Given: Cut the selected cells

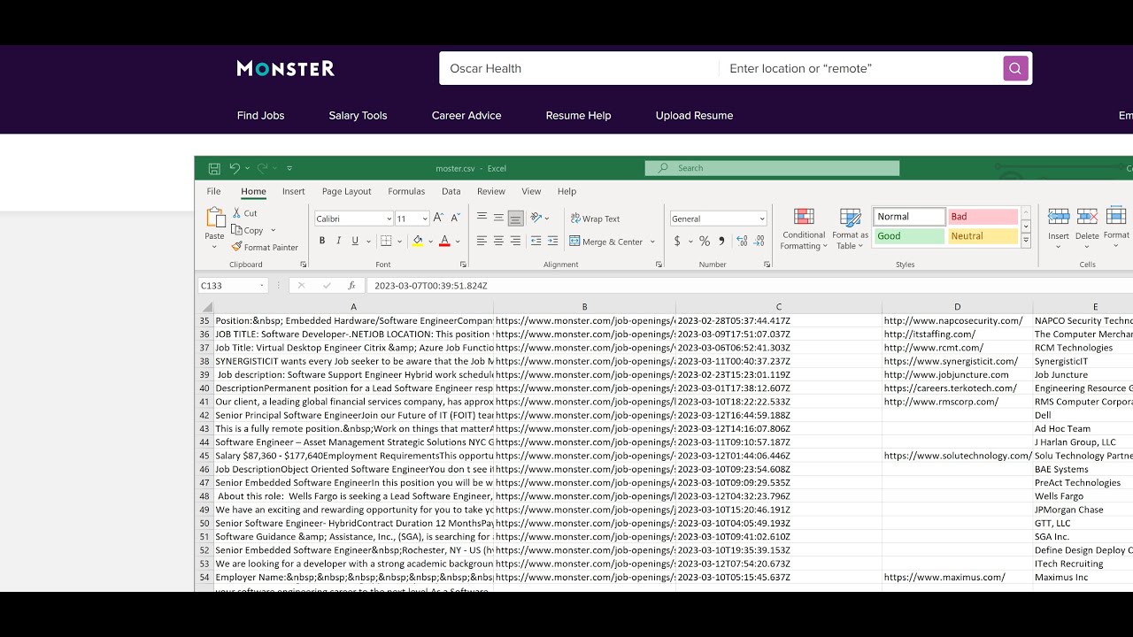Looking at the screenshot, I should coord(245,213).
